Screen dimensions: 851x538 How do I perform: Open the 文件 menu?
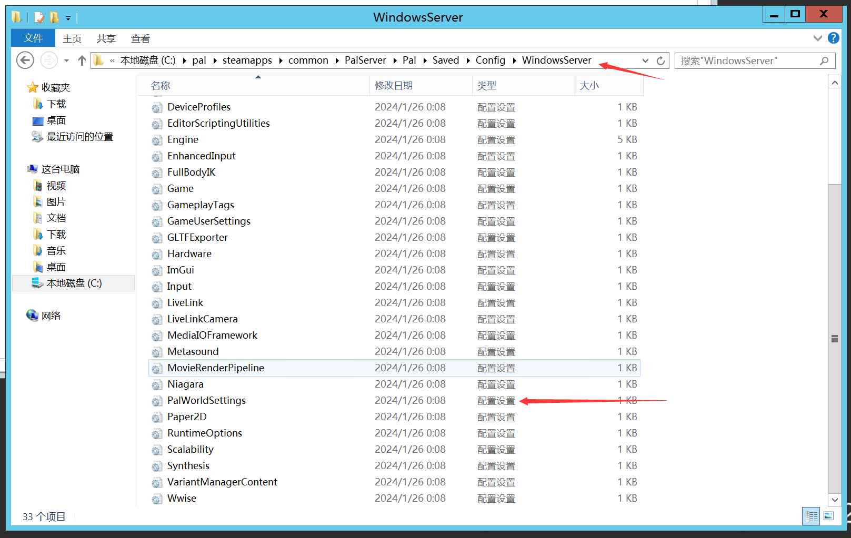click(33, 37)
